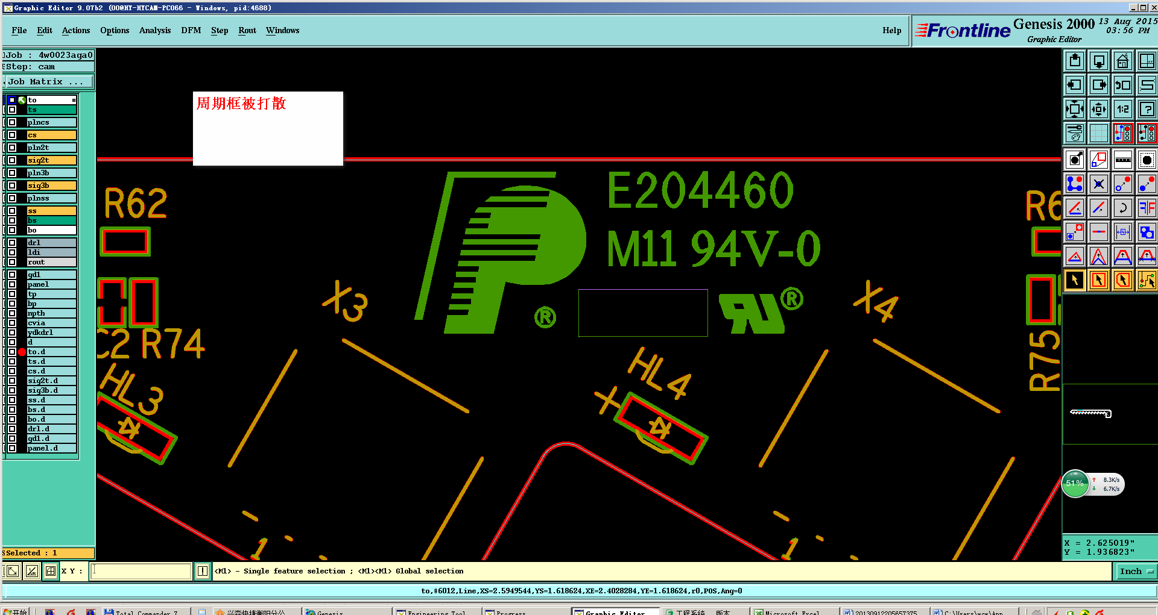Toggle checkbox for layer plncs

coord(12,122)
